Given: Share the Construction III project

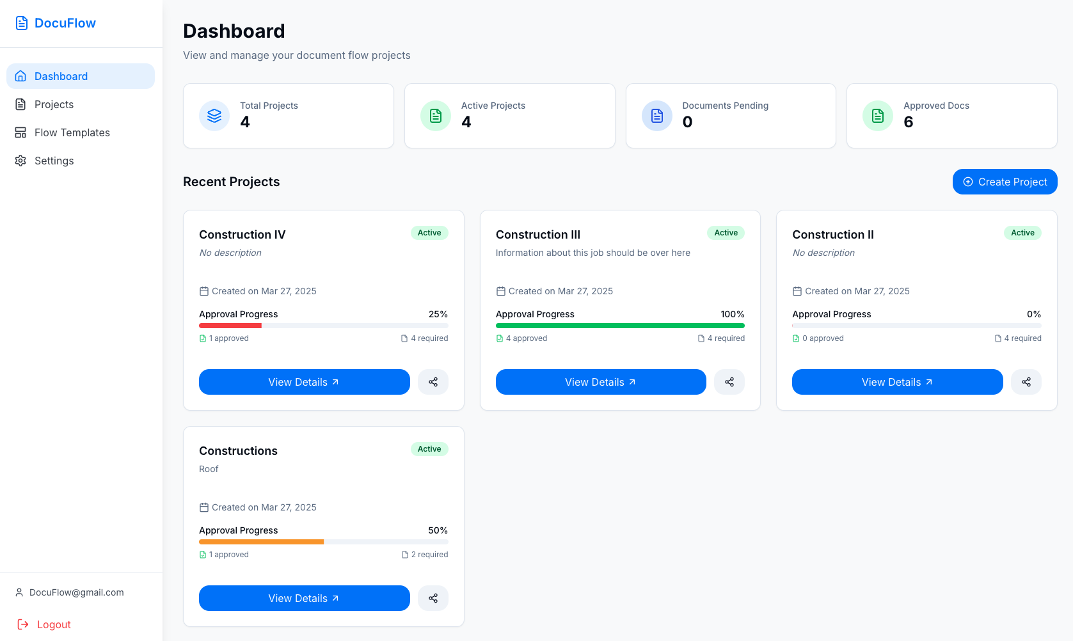Looking at the screenshot, I should [729, 382].
